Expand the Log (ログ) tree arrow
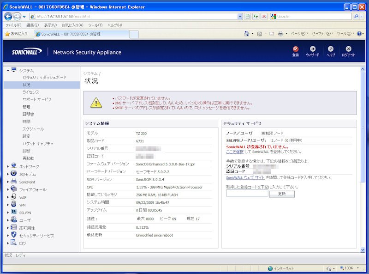Screen dimensions: 369x274 click(x=8, y=243)
